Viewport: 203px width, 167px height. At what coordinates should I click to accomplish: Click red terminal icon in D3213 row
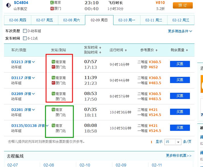coord(53,67)
